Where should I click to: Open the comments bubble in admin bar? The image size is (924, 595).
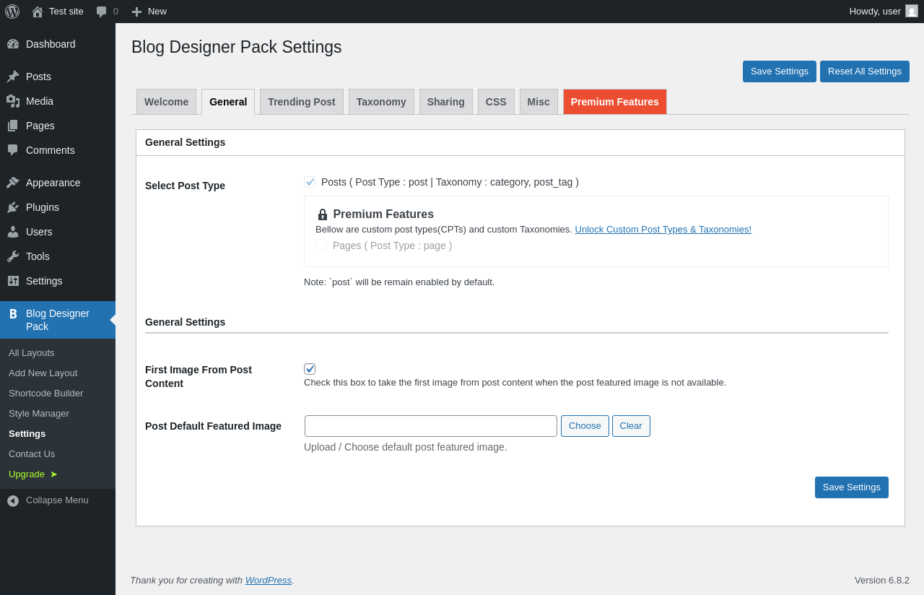pyautogui.click(x=102, y=12)
